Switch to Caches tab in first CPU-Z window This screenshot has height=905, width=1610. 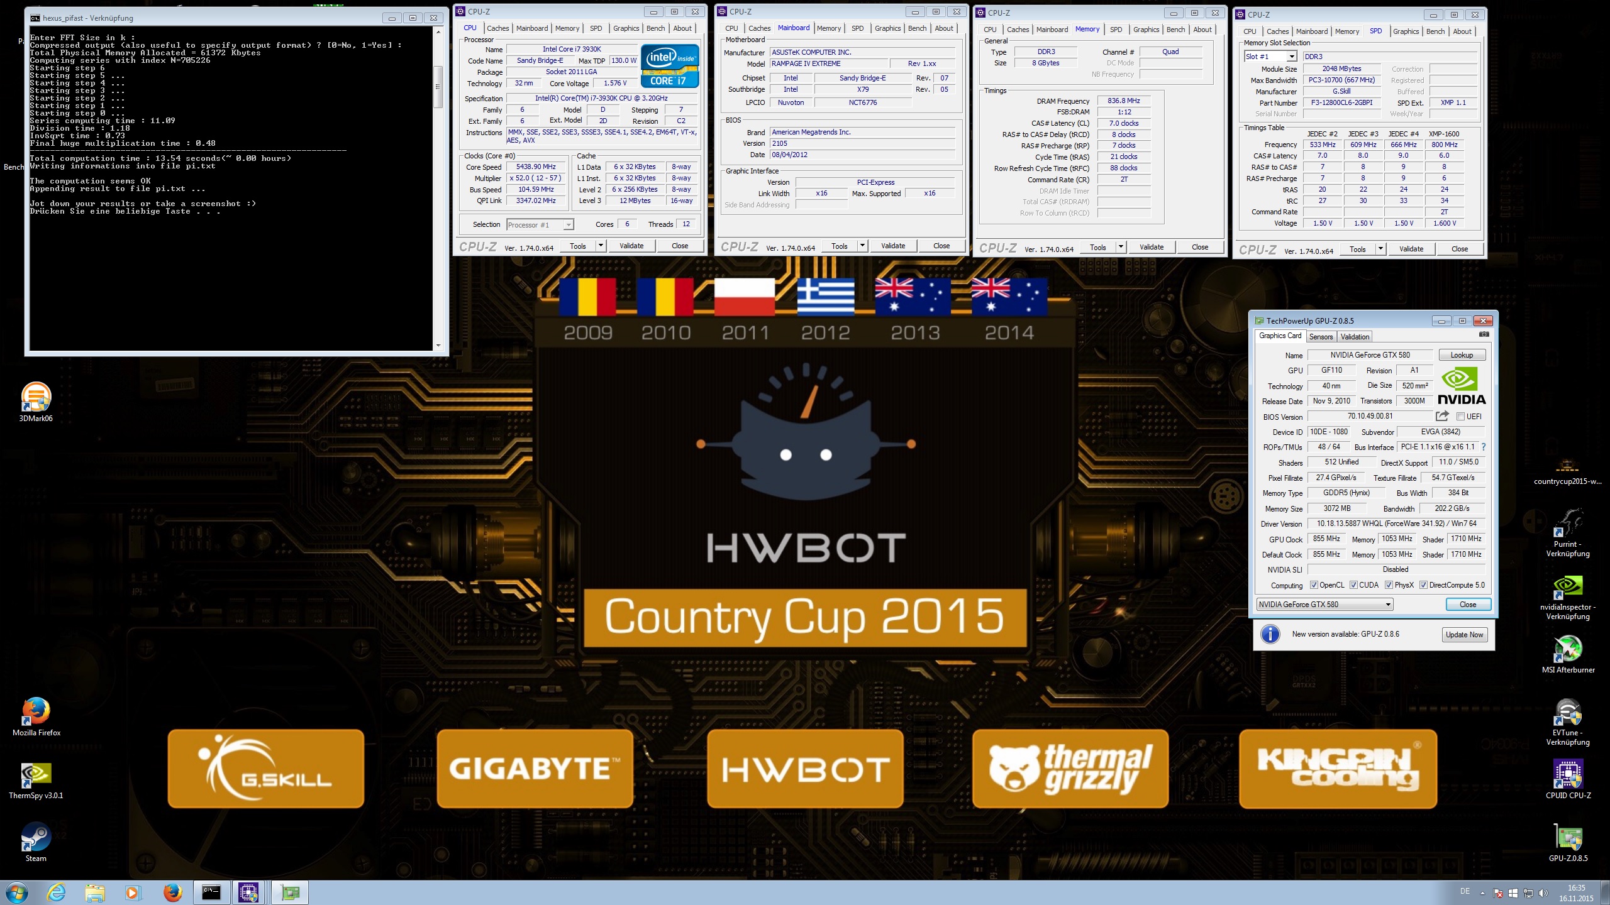497,28
